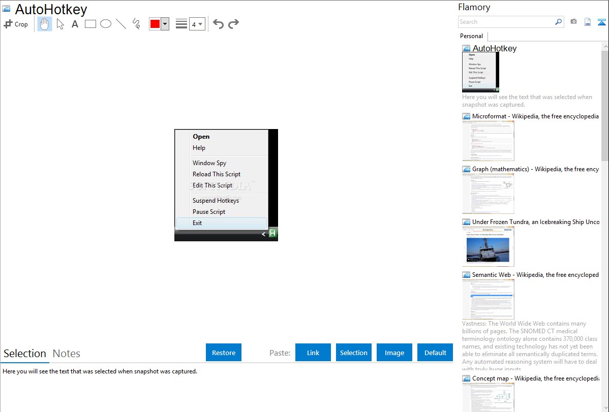Activate the hand pan tool
This screenshot has height=412, width=609.
tap(45, 24)
